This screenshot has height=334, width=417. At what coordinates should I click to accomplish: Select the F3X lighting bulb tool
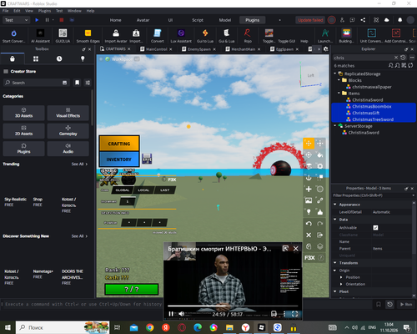pyautogui.click(x=309, y=212)
